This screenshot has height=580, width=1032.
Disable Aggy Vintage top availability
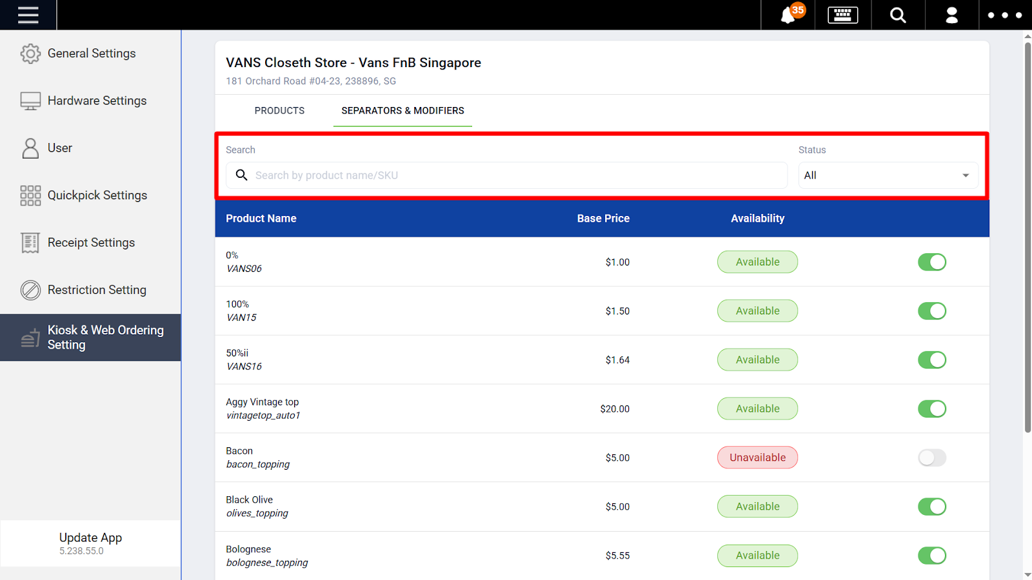click(932, 409)
